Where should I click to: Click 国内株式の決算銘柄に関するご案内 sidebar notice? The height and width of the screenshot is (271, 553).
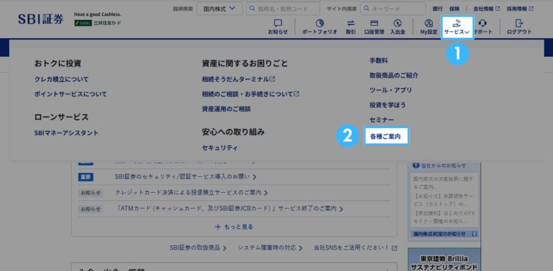tap(443, 182)
